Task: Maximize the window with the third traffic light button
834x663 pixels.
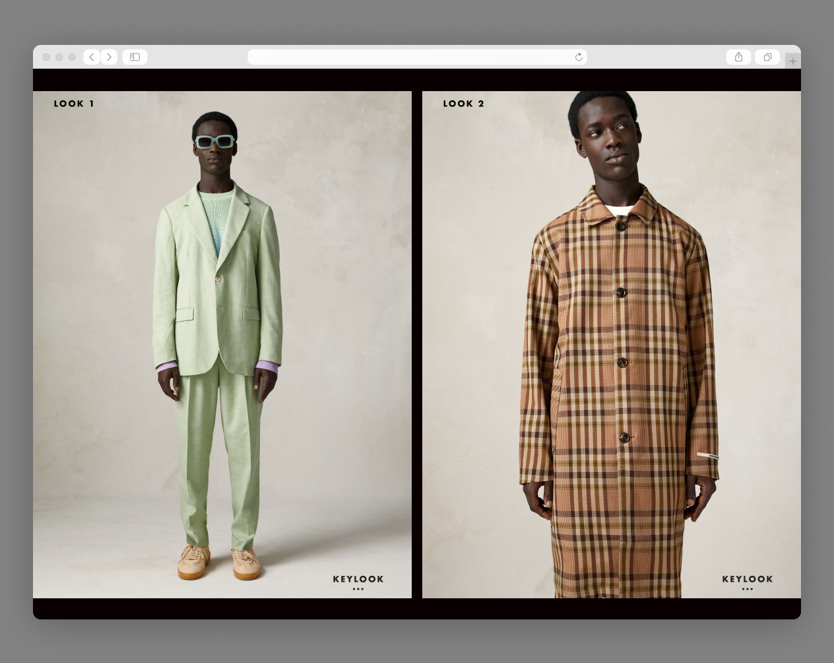Action: click(x=72, y=57)
